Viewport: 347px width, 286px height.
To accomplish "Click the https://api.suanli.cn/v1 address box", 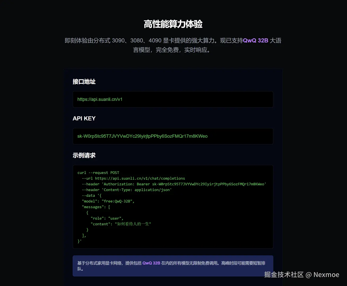I will pos(173,99).
